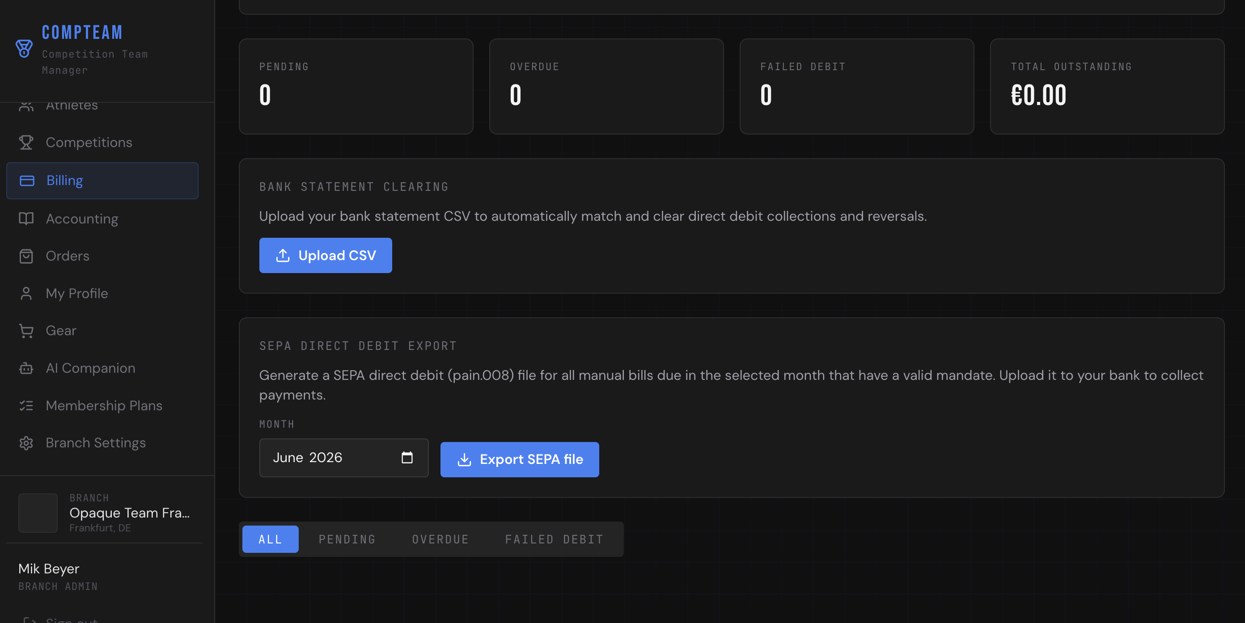Switch to the PENDING filter tab

tap(347, 539)
